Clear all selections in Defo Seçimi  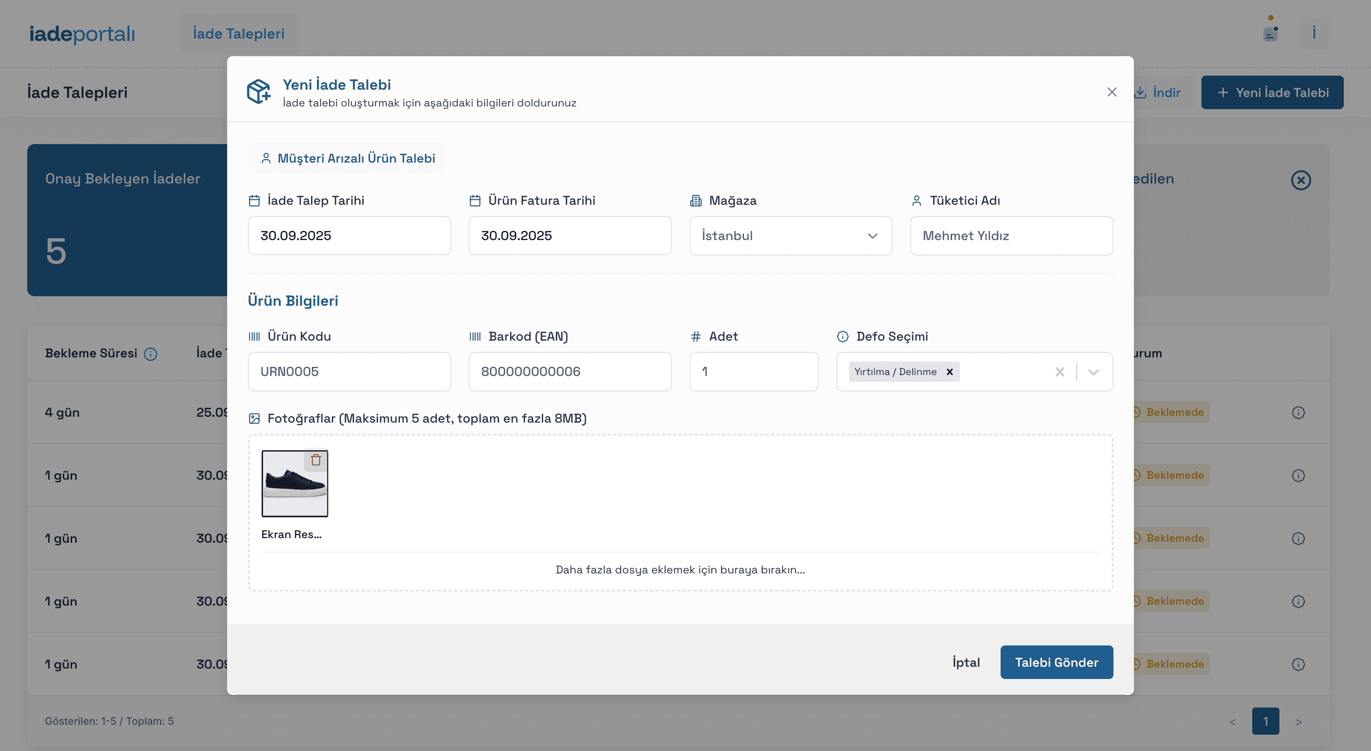[1060, 372]
